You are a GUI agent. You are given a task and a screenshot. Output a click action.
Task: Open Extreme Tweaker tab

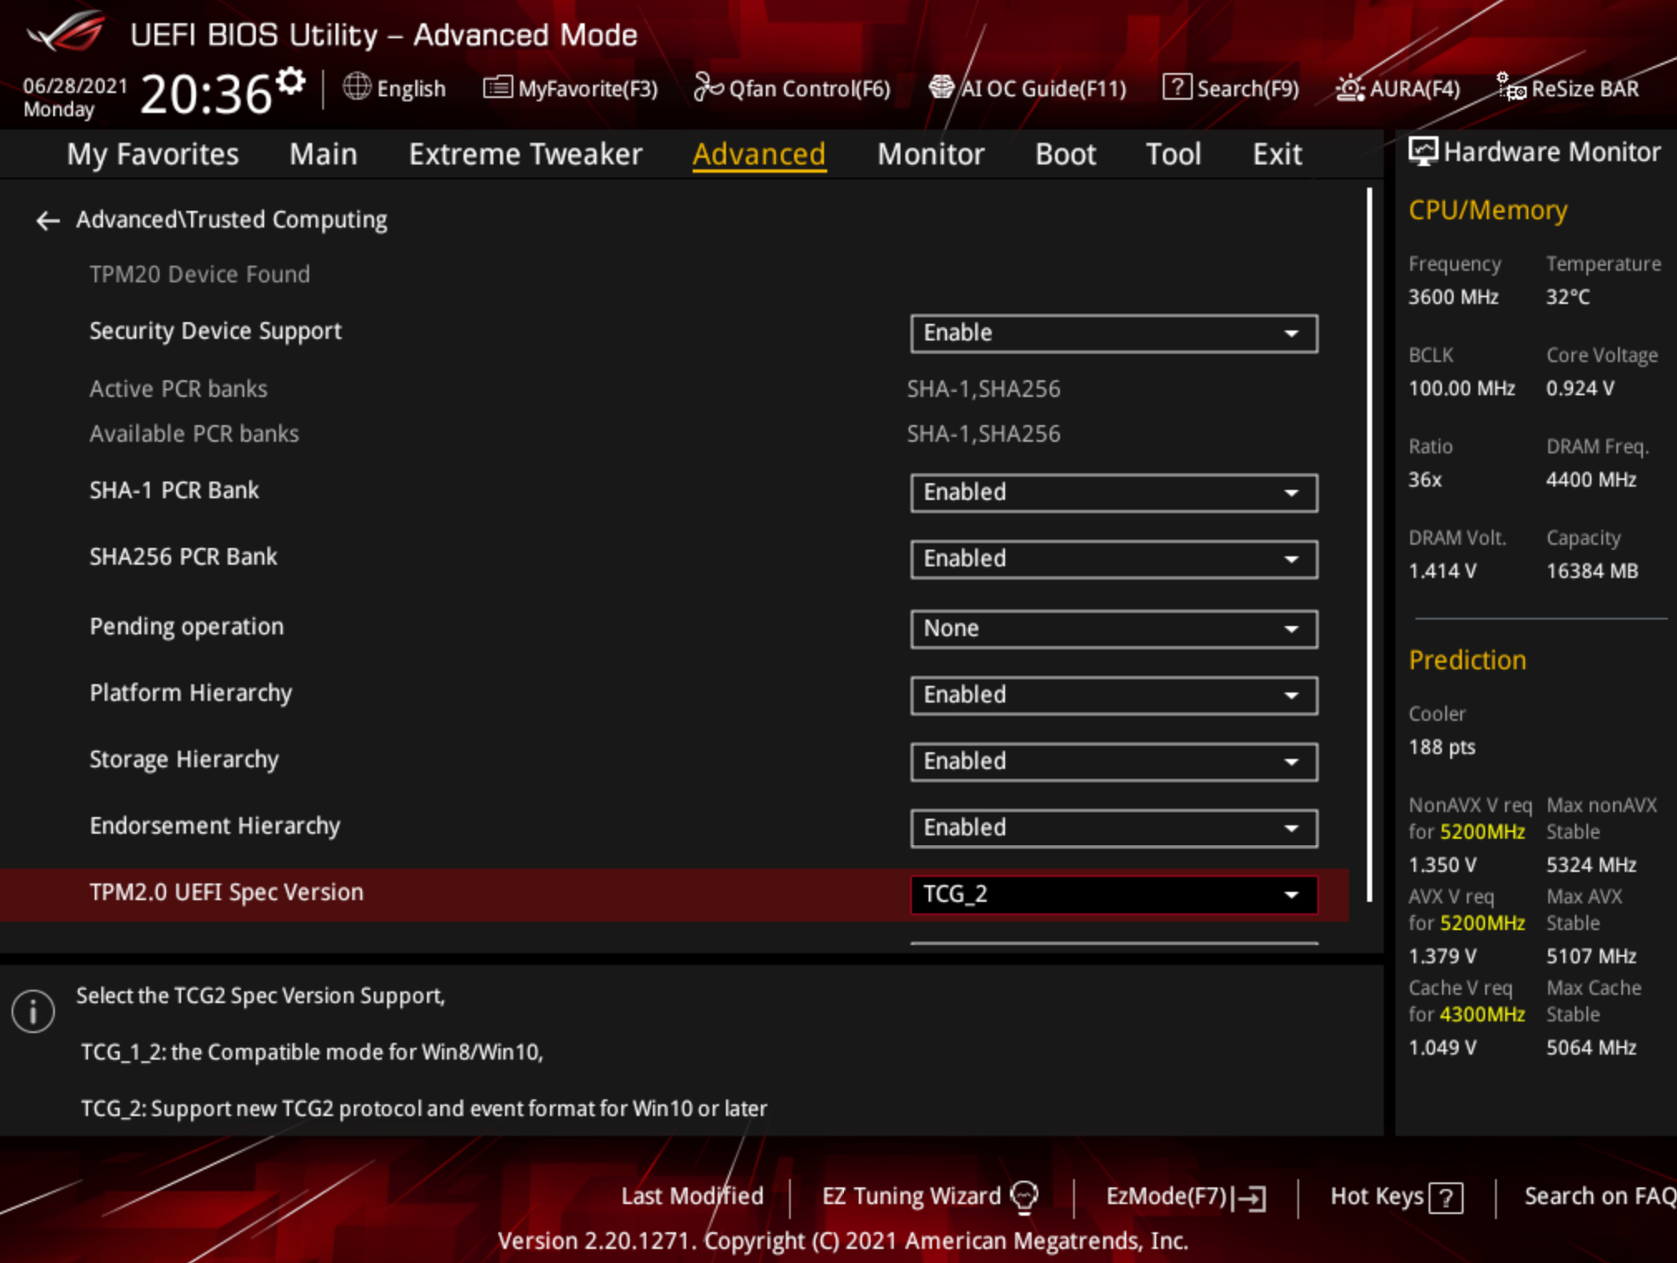pos(526,154)
